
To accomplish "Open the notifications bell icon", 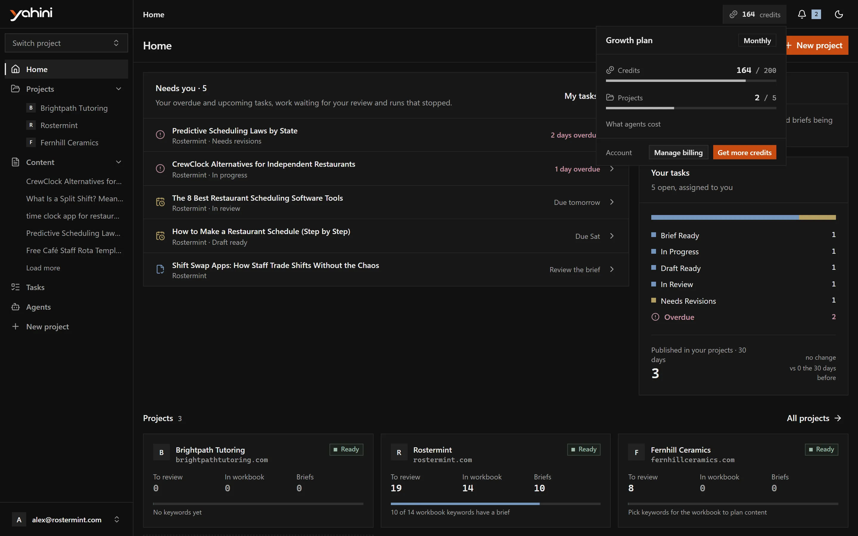I will click(802, 14).
